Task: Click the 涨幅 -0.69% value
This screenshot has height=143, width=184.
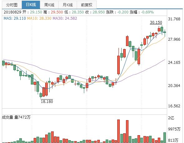Action: point(147,12)
